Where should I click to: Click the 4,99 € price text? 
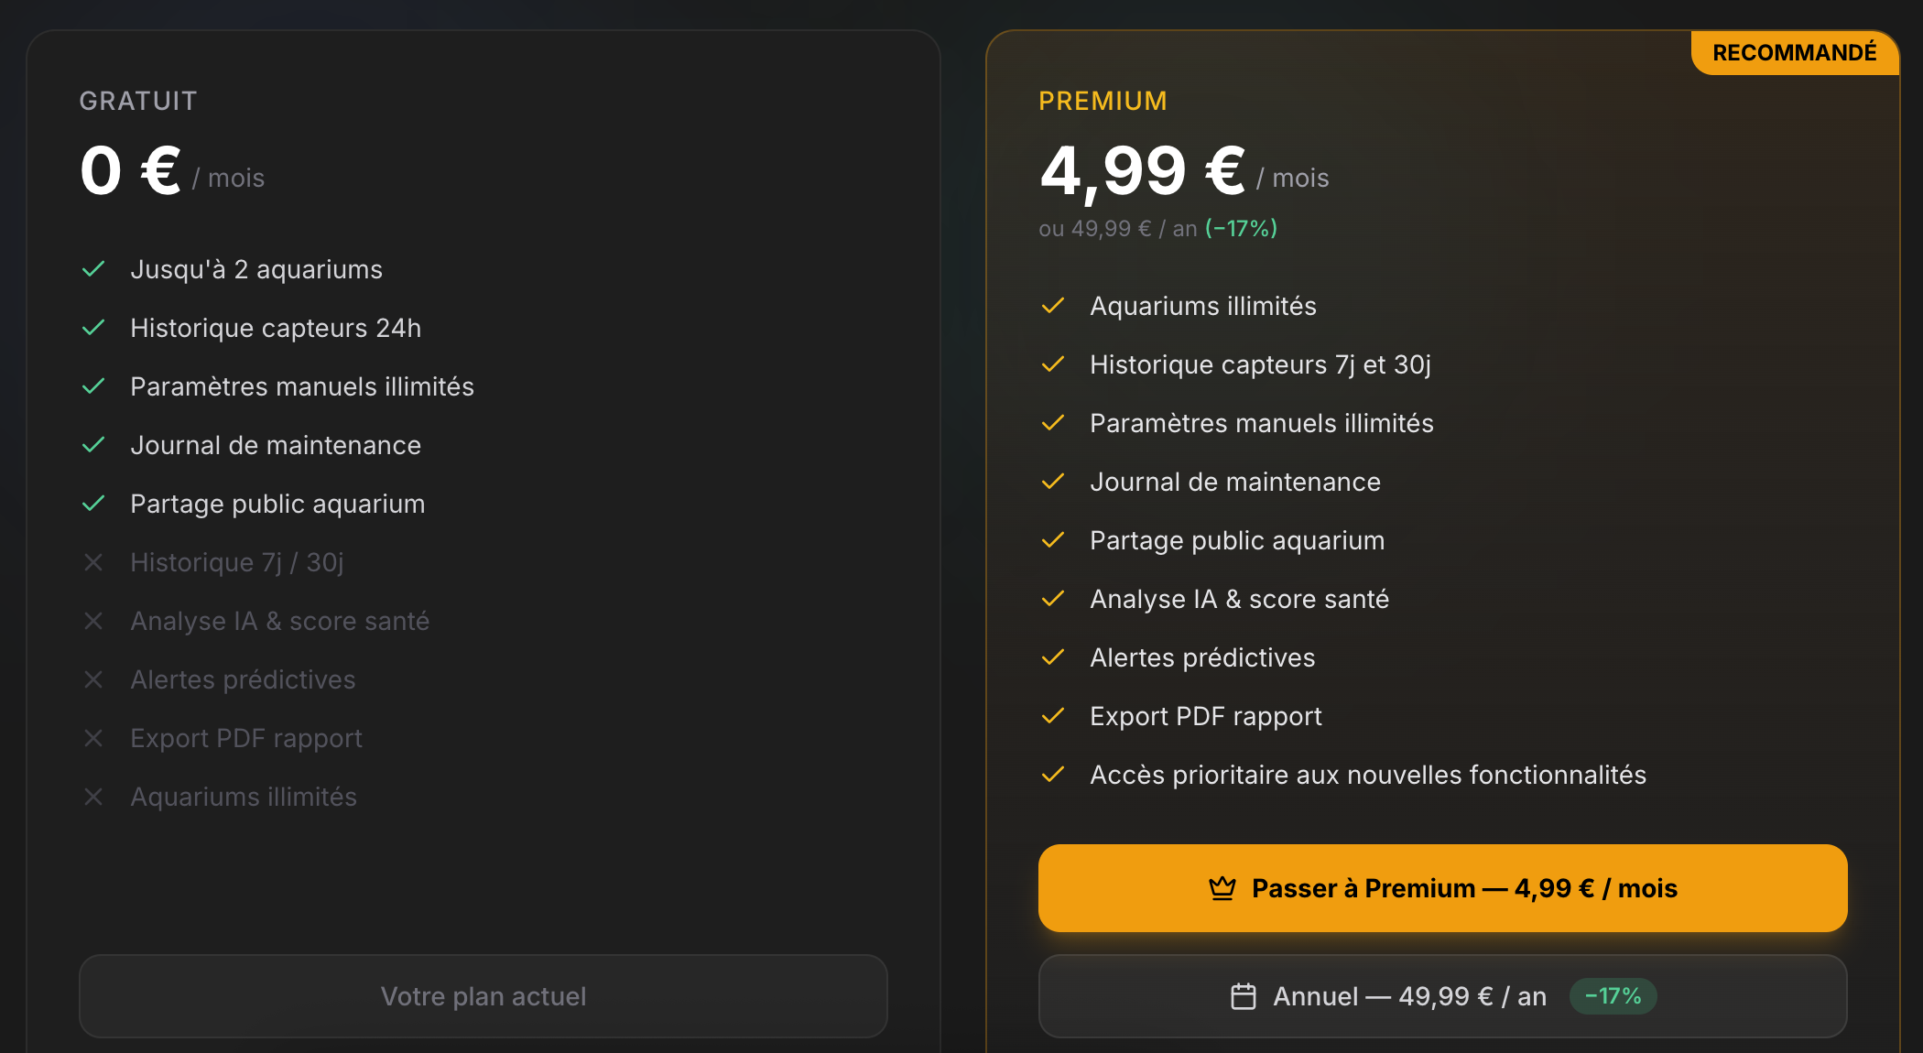[x=1142, y=171]
